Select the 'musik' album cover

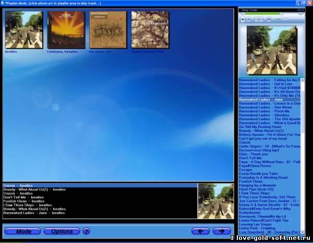[108, 30]
